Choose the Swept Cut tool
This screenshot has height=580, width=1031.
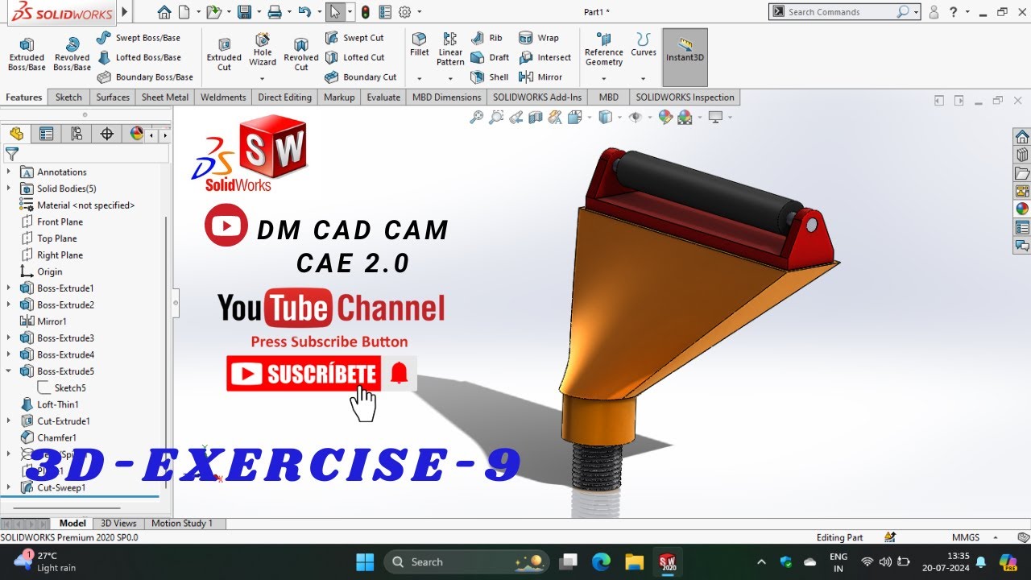coord(354,38)
